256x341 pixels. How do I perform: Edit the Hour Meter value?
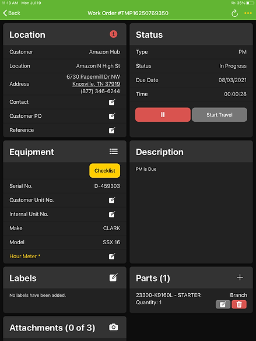coord(112,256)
